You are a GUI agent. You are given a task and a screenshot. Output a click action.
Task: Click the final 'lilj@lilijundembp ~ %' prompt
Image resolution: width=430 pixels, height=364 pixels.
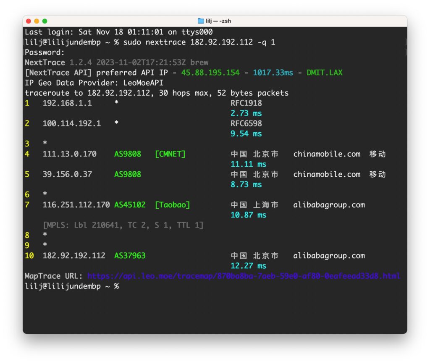click(71, 286)
